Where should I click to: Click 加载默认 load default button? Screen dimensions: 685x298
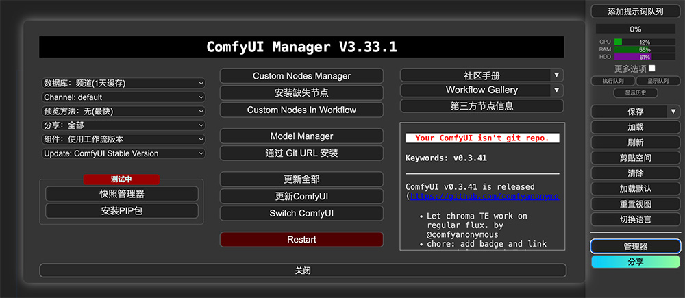click(x=636, y=188)
